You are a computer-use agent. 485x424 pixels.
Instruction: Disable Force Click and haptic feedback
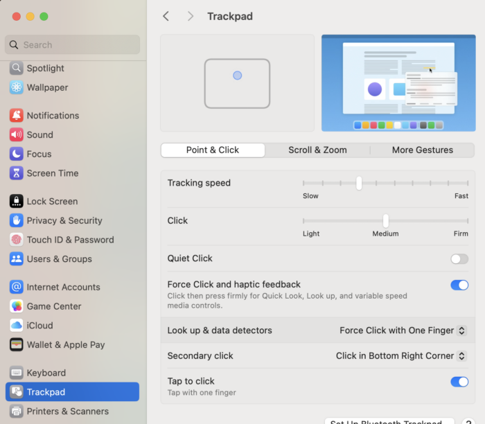[x=459, y=285]
